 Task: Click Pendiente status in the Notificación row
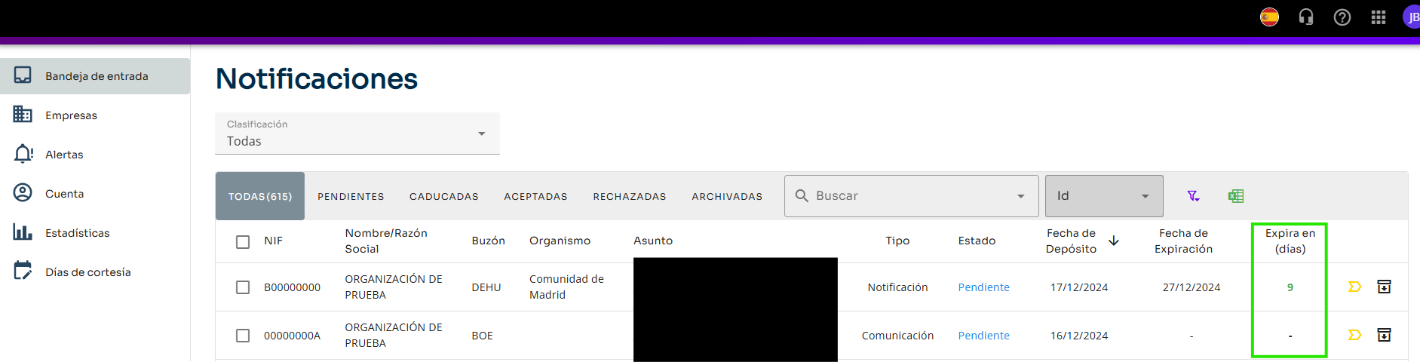click(983, 287)
